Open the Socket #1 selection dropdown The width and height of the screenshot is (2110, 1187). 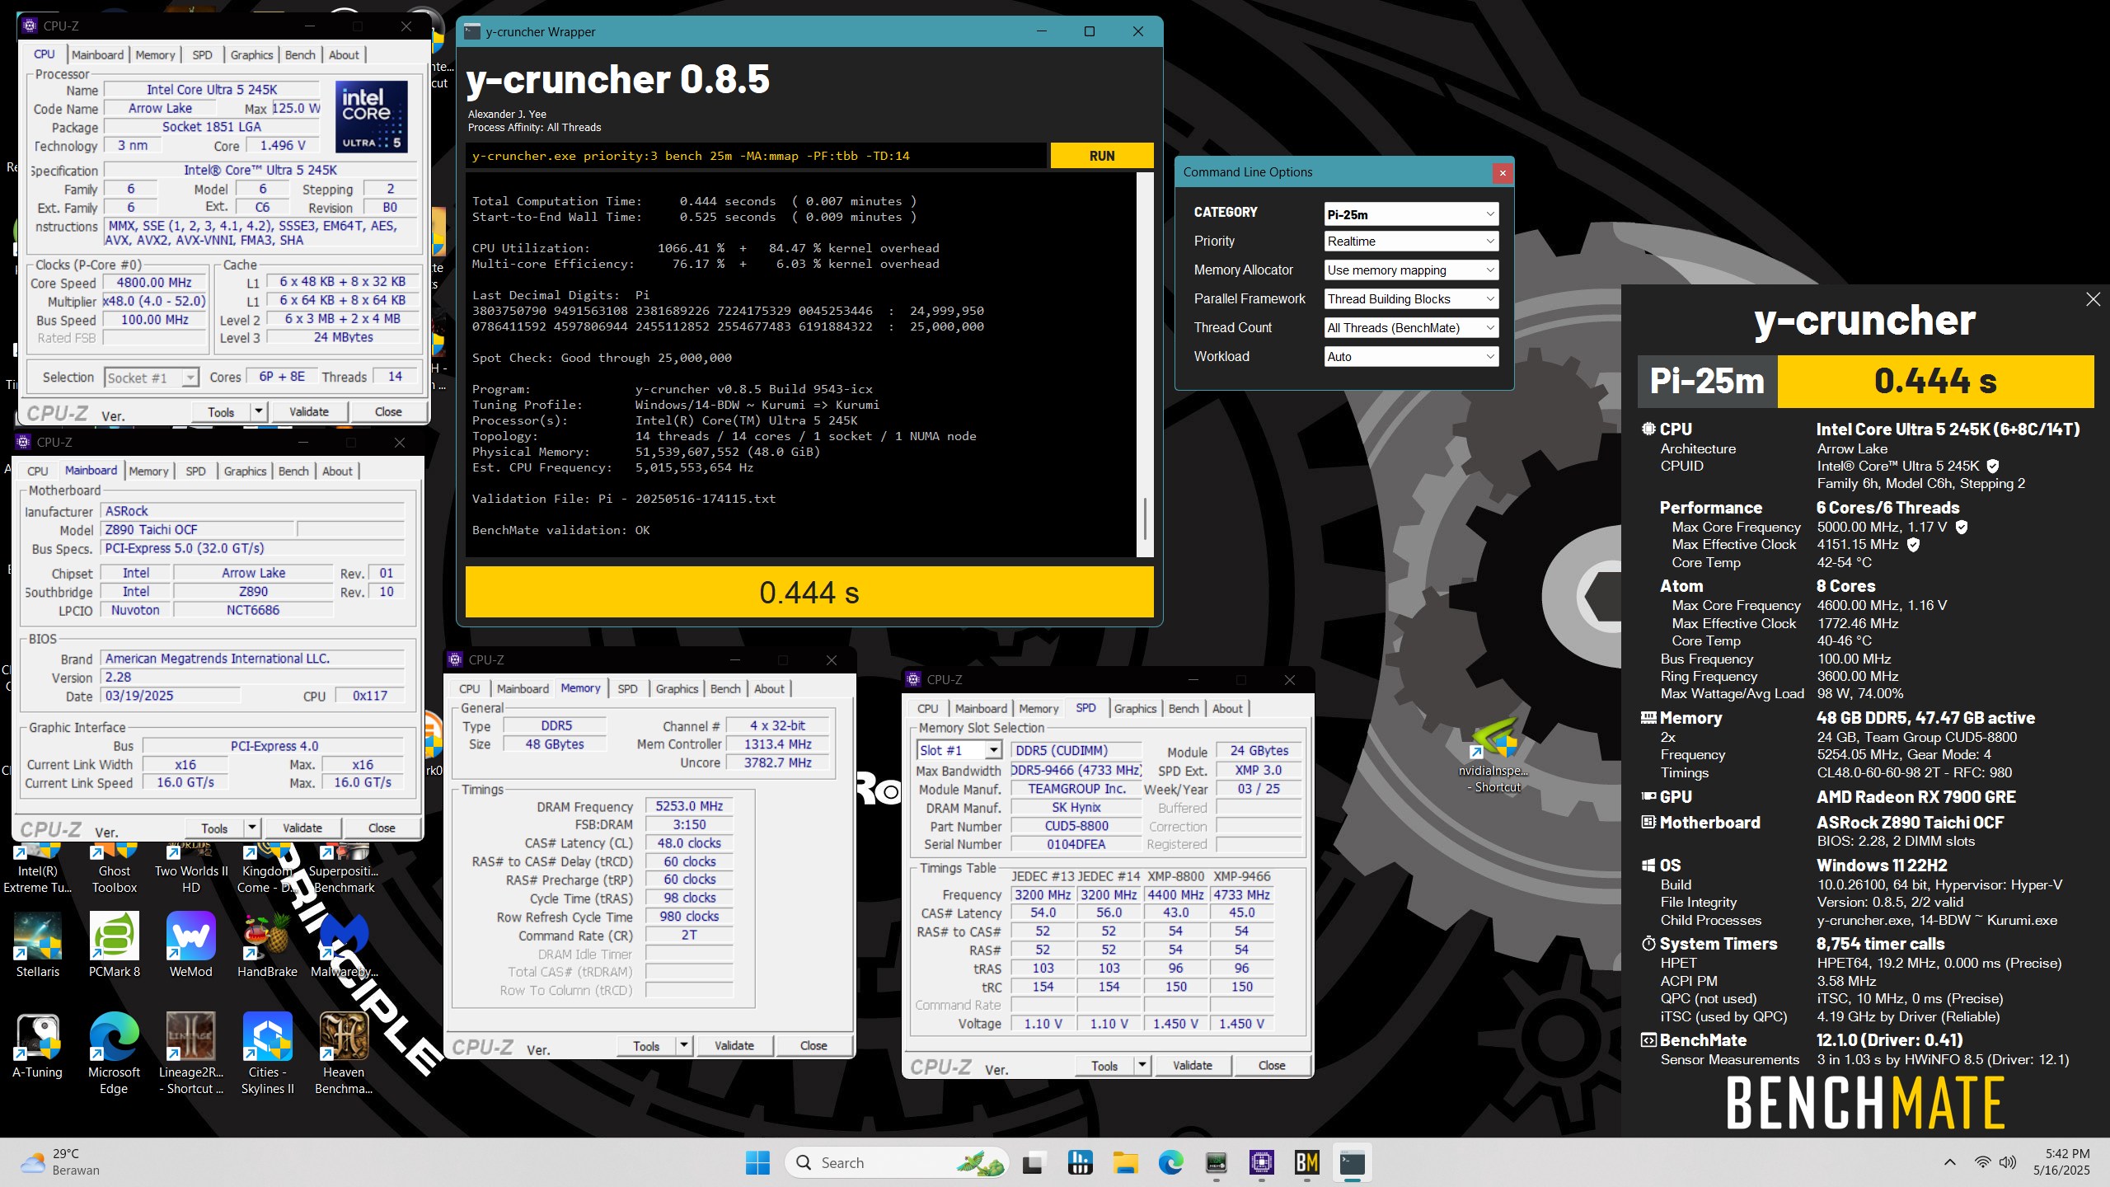tap(152, 378)
